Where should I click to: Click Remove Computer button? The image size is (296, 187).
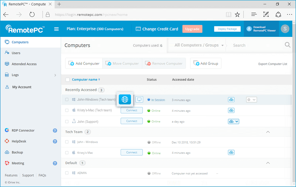(164, 63)
